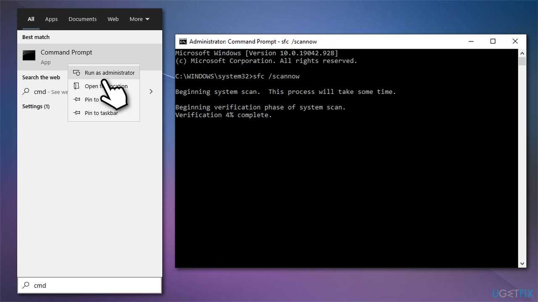Click the Command Prompt app icon in results
Viewport: 538px width, 302px height.
(29, 55)
